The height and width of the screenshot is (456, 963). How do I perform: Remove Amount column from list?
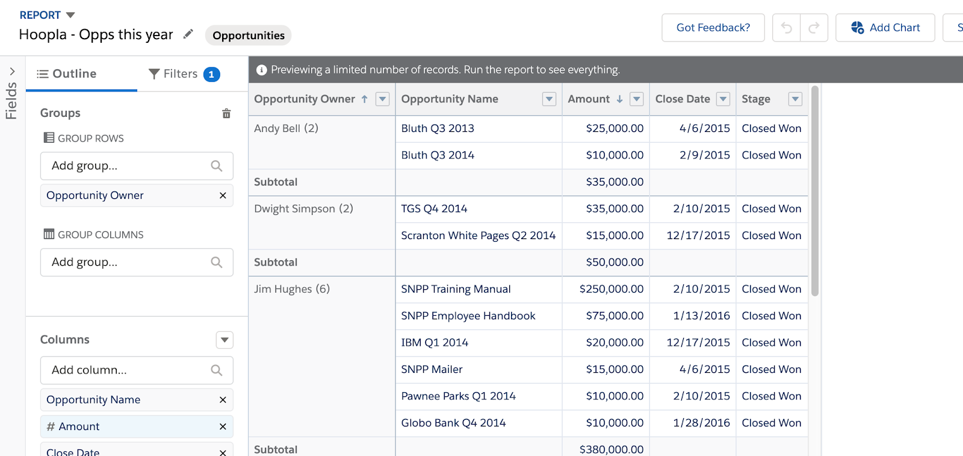tap(223, 426)
